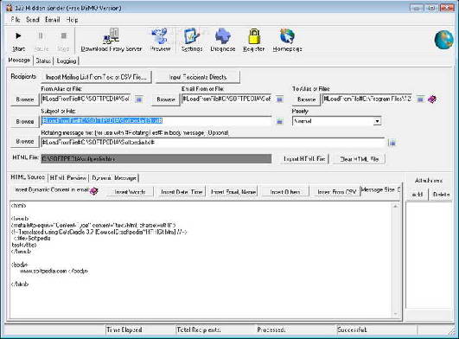Click the Preview toolbar icon
Image resolution: width=459 pixels, height=339 pixels.
click(160, 36)
